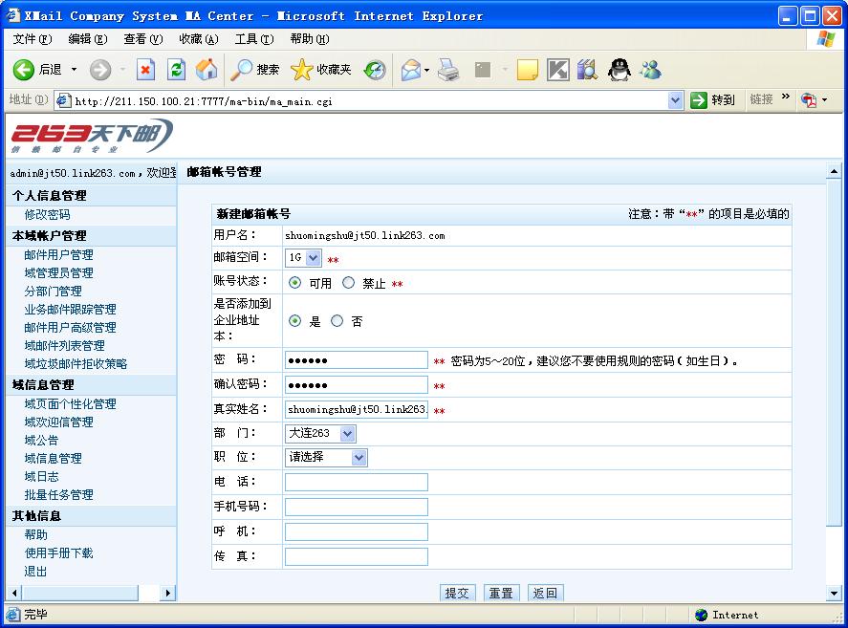Open the 工具(T) menu
Image resolution: width=848 pixels, height=628 pixels.
[x=253, y=39]
